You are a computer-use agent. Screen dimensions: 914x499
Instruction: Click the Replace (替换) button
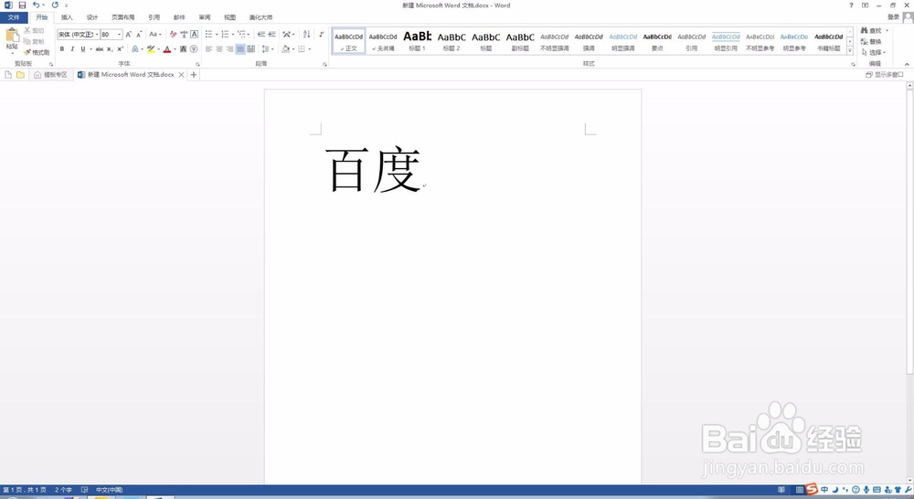pyautogui.click(x=872, y=41)
